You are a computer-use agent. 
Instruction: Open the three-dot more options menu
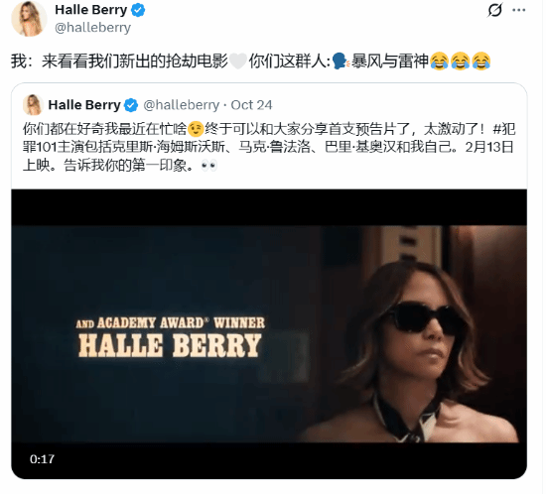tap(519, 10)
